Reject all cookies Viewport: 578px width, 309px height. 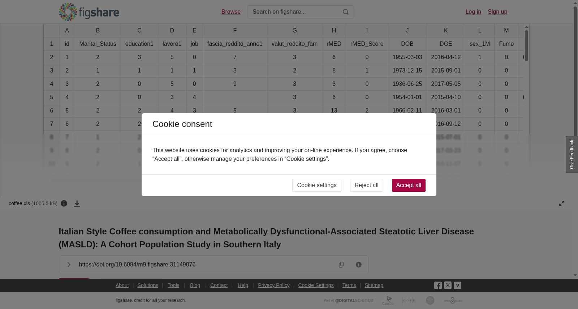tap(366, 185)
